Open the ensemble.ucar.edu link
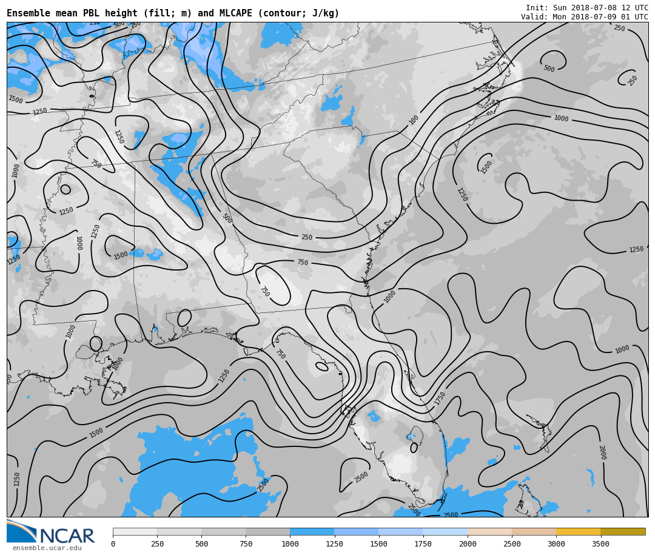Screen dimensions: 655x555 pos(47,548)
